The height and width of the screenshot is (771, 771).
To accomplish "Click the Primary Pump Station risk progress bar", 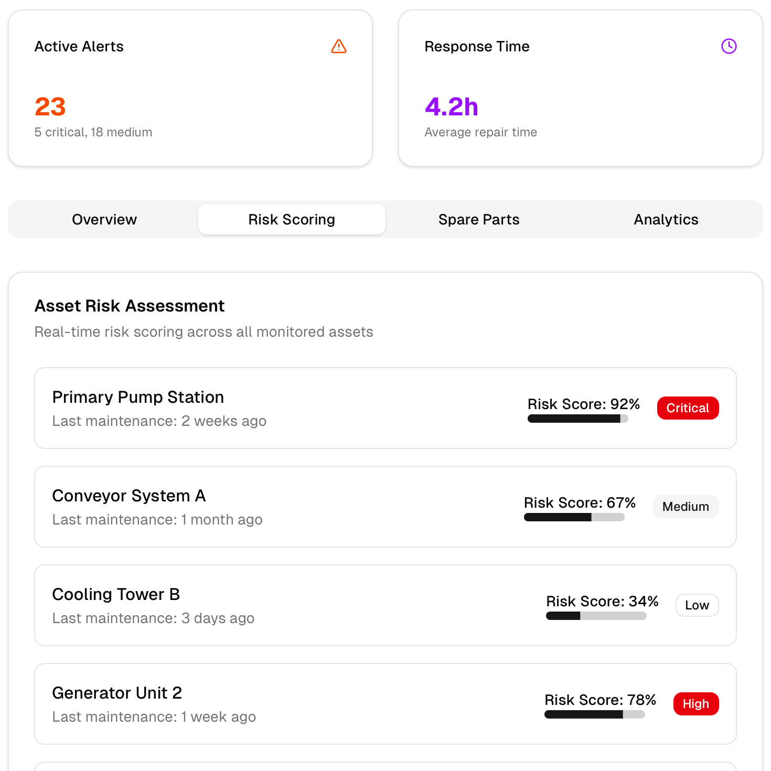I will [577, 419].
